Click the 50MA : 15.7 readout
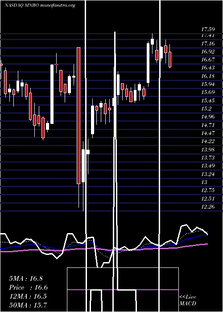223x312 pixels. click(28, 305)
